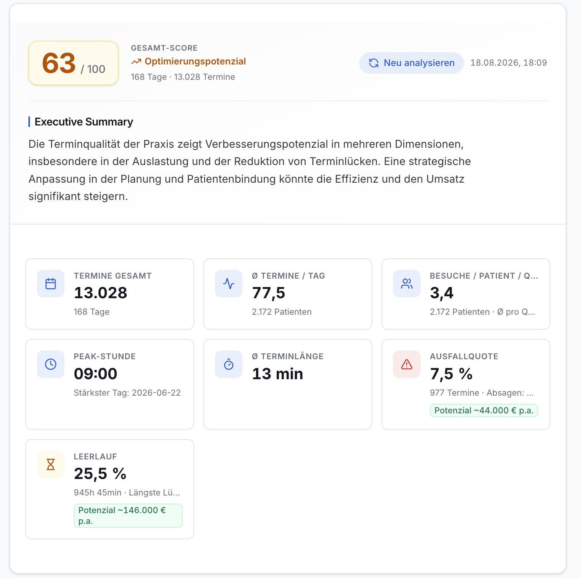Image resolution: width=581 pixels, height=578 pixels.
Task: Click the Leerlauf value 25,5 %
Action: point(100,474)
